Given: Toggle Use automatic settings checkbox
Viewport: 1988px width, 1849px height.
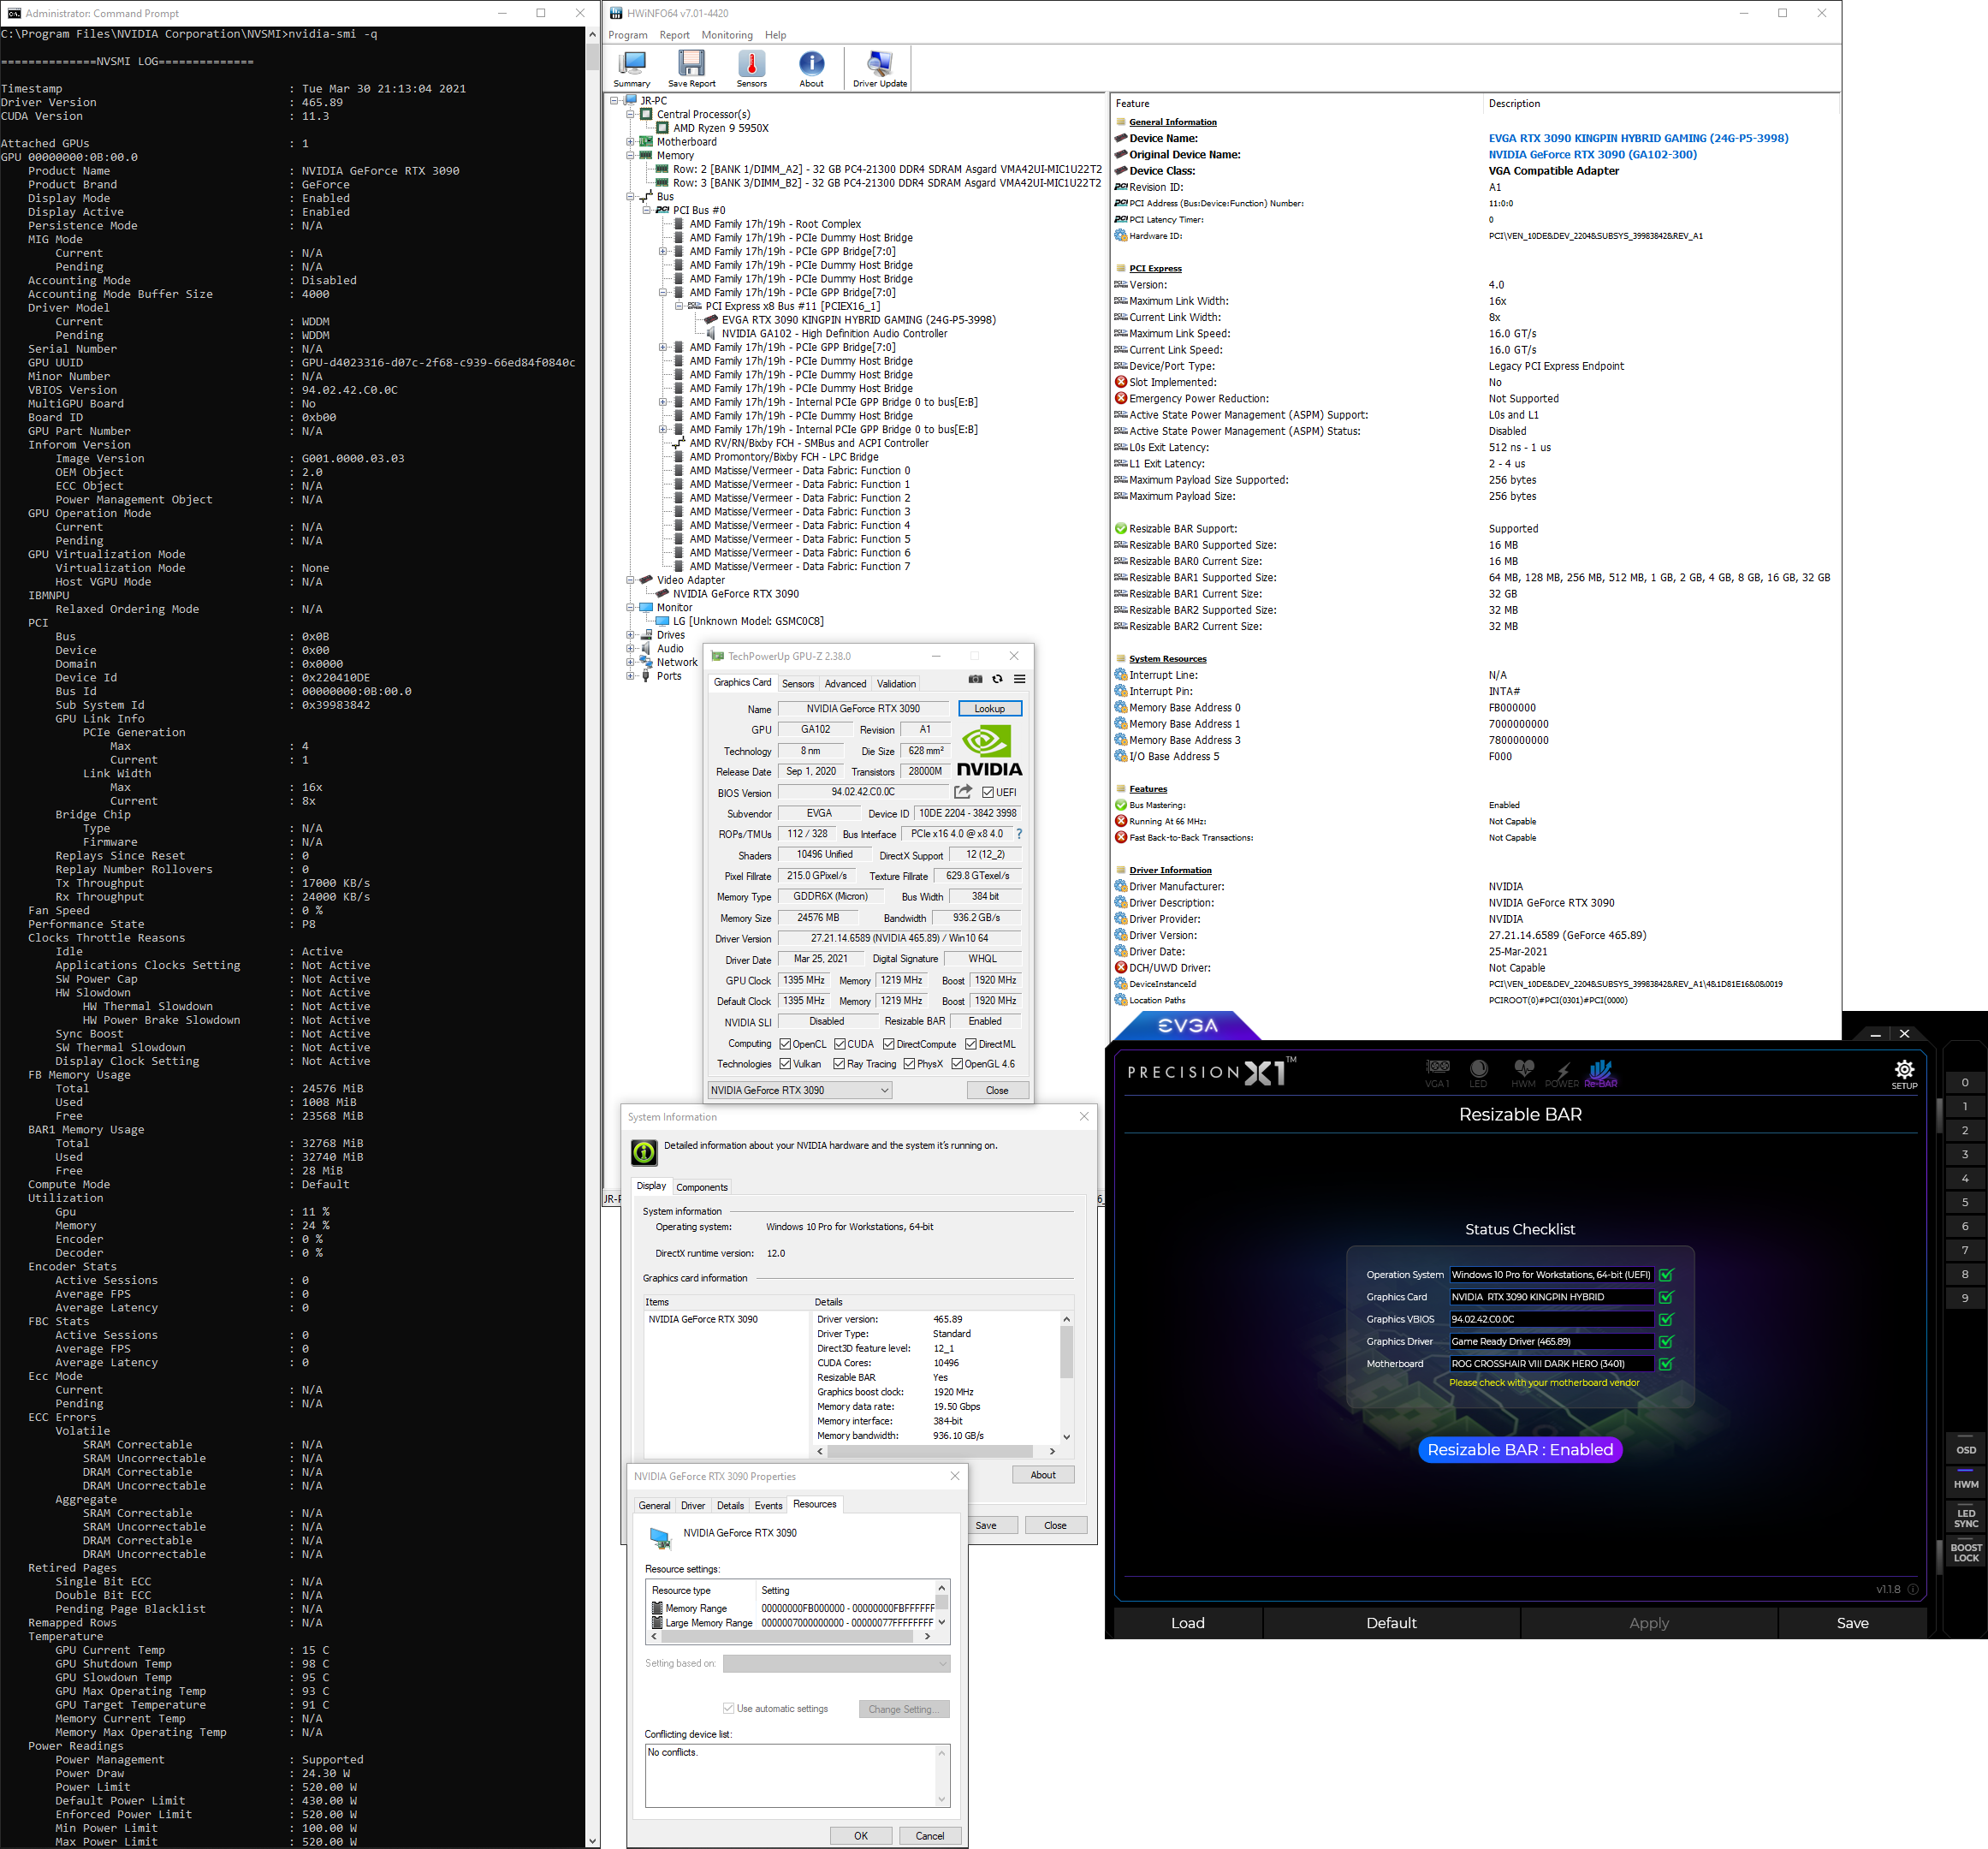Looking at the screenshot, I should click(728, 1708).
